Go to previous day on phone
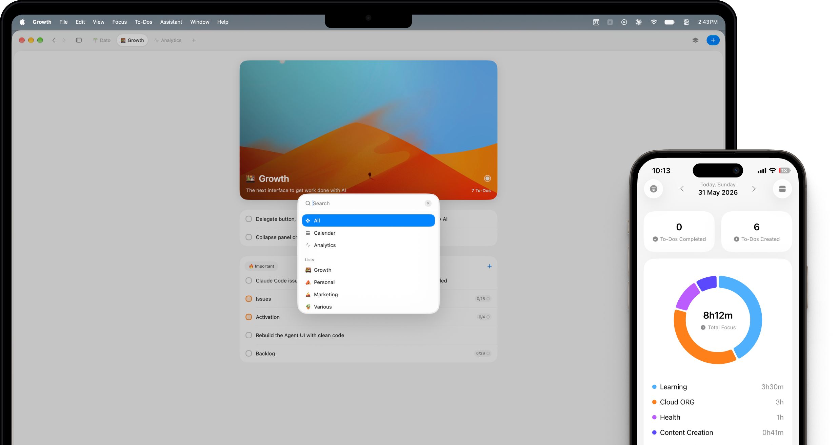 point(682,189)
